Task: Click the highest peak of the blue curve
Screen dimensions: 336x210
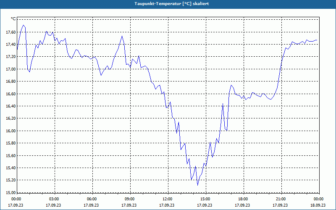Action: (24, 25)
